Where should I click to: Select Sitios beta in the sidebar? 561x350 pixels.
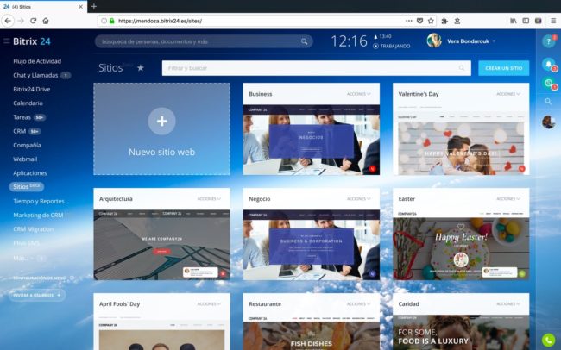click(27, 186)
